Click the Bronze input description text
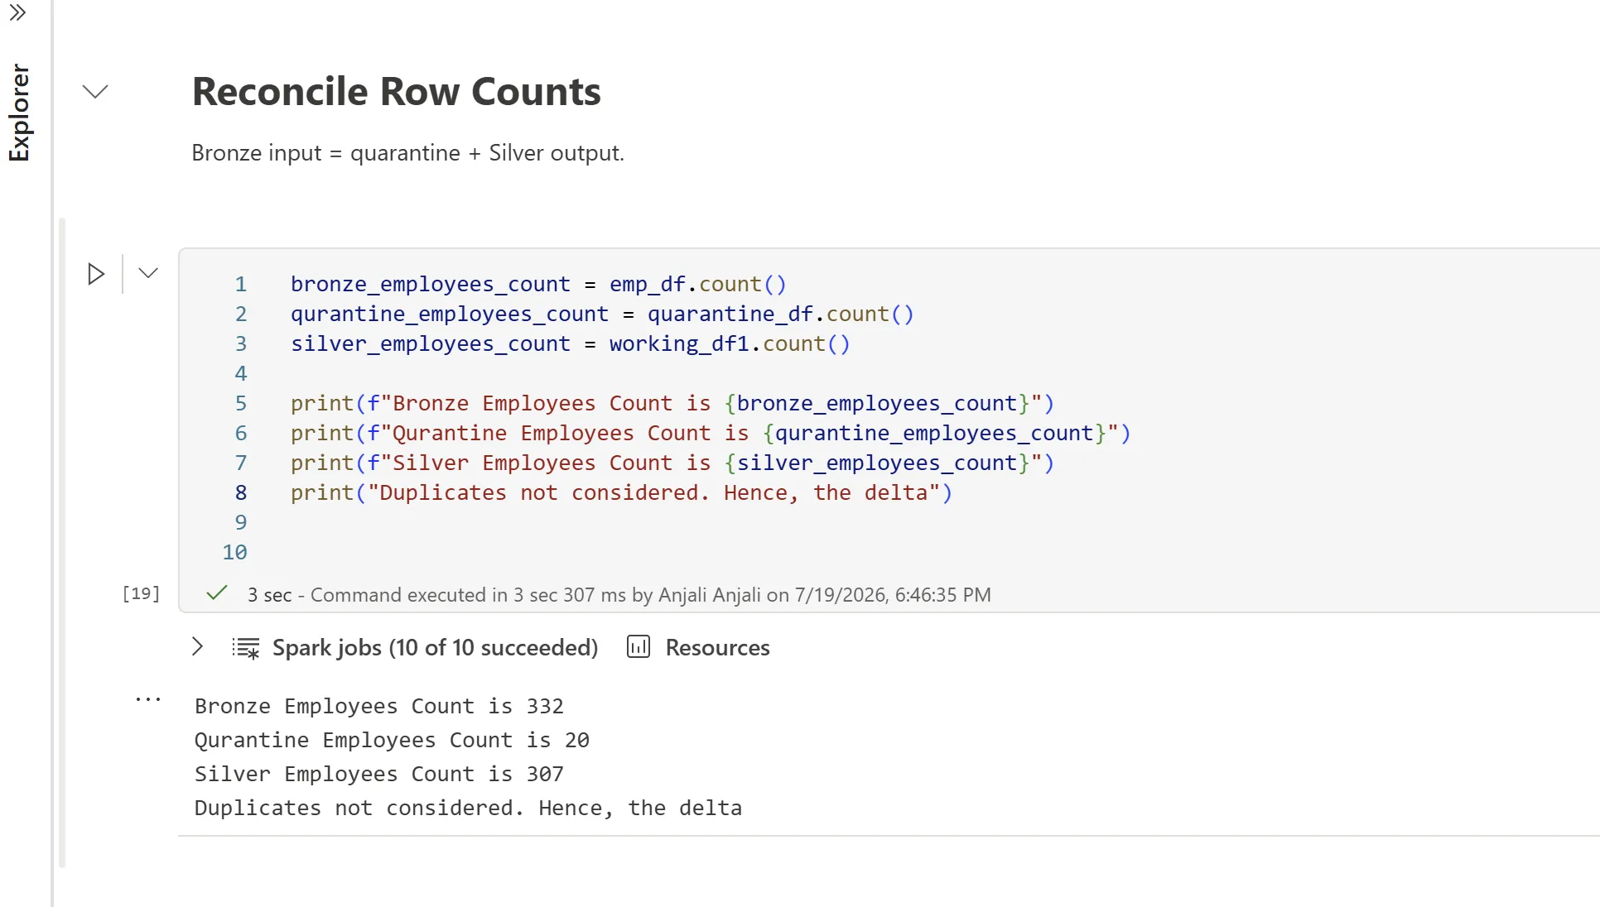 (407, 153)
